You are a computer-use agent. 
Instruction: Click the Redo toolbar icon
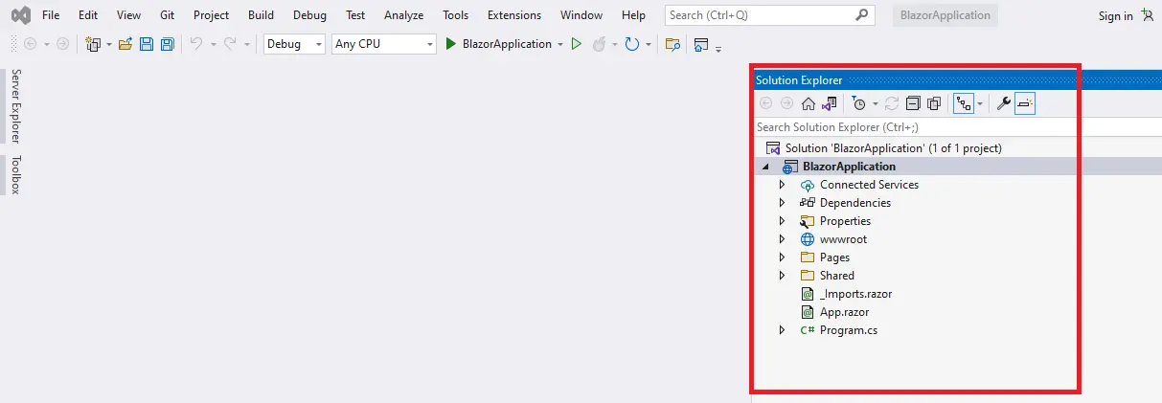230,44
